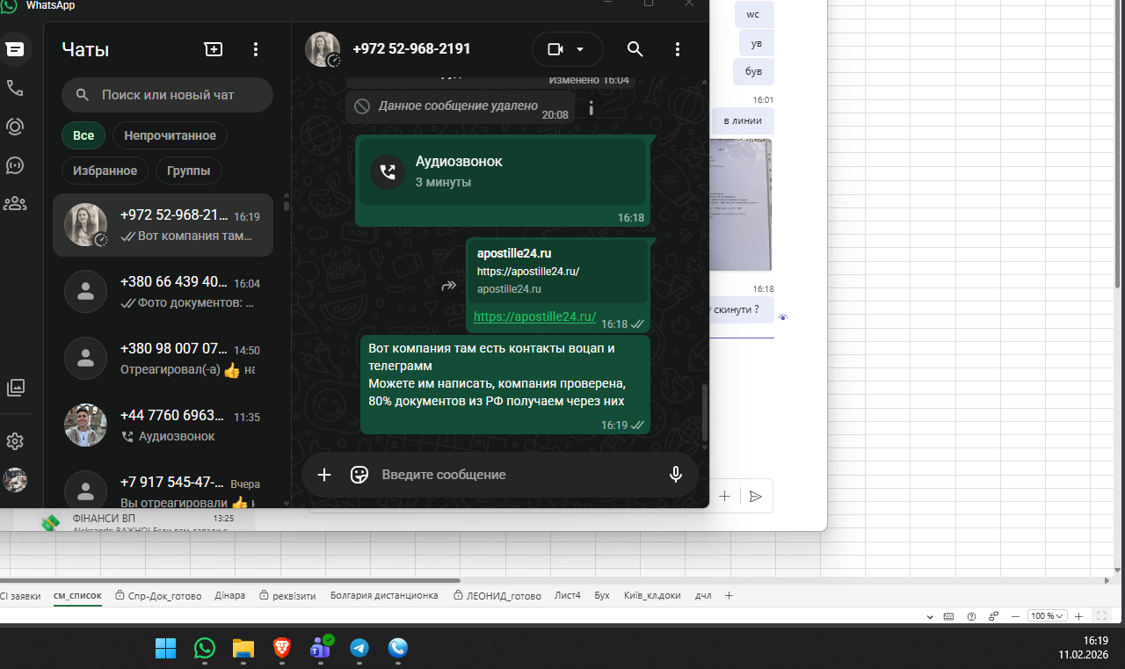
Task: Focus the Поиск или новый чат search field
Action: click(x=167, y=95)
